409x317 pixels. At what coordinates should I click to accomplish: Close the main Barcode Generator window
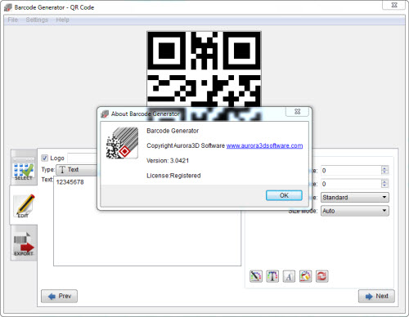click(394, 5)
